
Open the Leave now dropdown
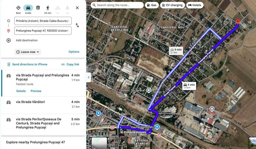tap(28, 52)
